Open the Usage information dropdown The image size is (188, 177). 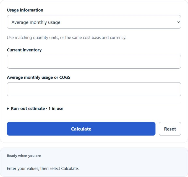94,22
